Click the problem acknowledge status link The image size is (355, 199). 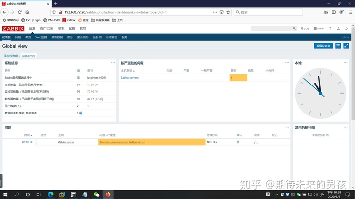pos(238,142)
